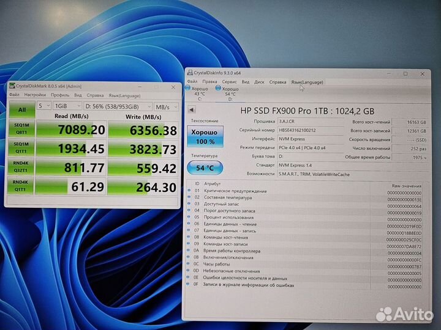Click the SEQ1M Q8T1 read result 7089.20

point(72,129)
